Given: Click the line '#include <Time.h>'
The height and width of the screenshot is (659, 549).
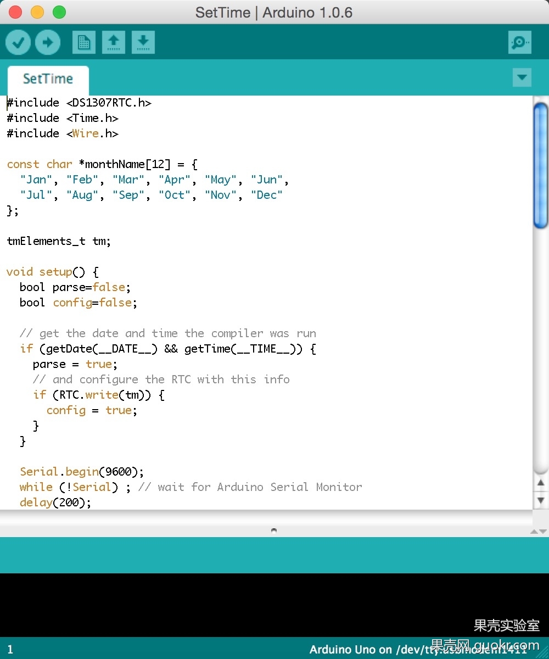Looking at the screenshot, I should pyautogui.click(x=63, y=118).
